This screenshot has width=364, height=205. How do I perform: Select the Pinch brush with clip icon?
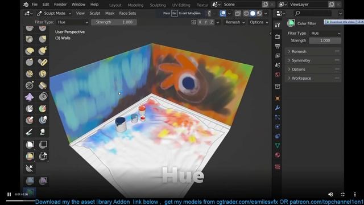click(x=43, y=62)
